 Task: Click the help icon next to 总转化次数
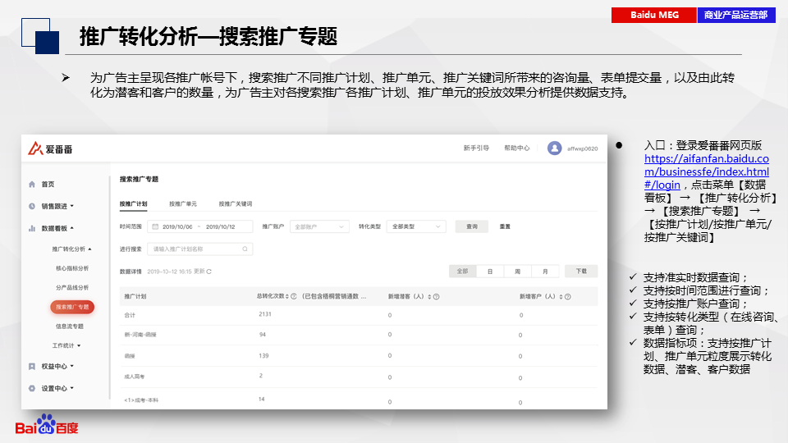(294, 296)
